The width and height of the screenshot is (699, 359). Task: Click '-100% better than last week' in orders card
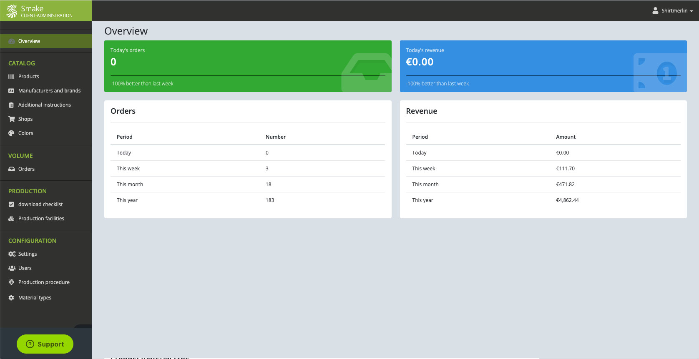142,84
